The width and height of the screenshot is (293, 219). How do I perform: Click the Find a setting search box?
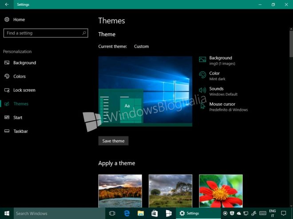[46, 33]
